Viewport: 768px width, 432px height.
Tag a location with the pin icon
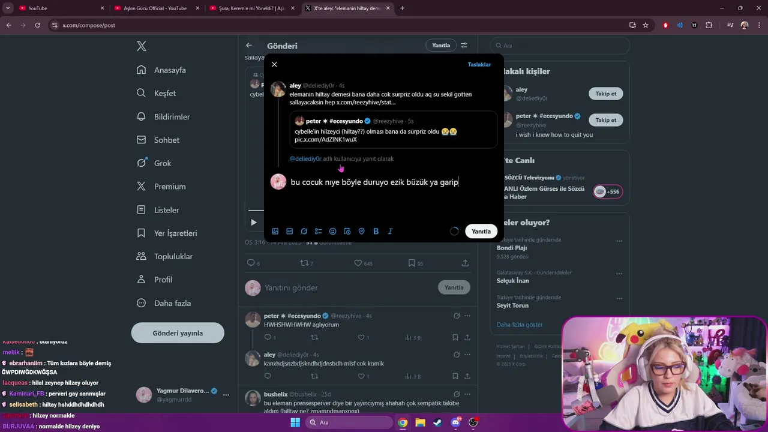tap(362, 231)
